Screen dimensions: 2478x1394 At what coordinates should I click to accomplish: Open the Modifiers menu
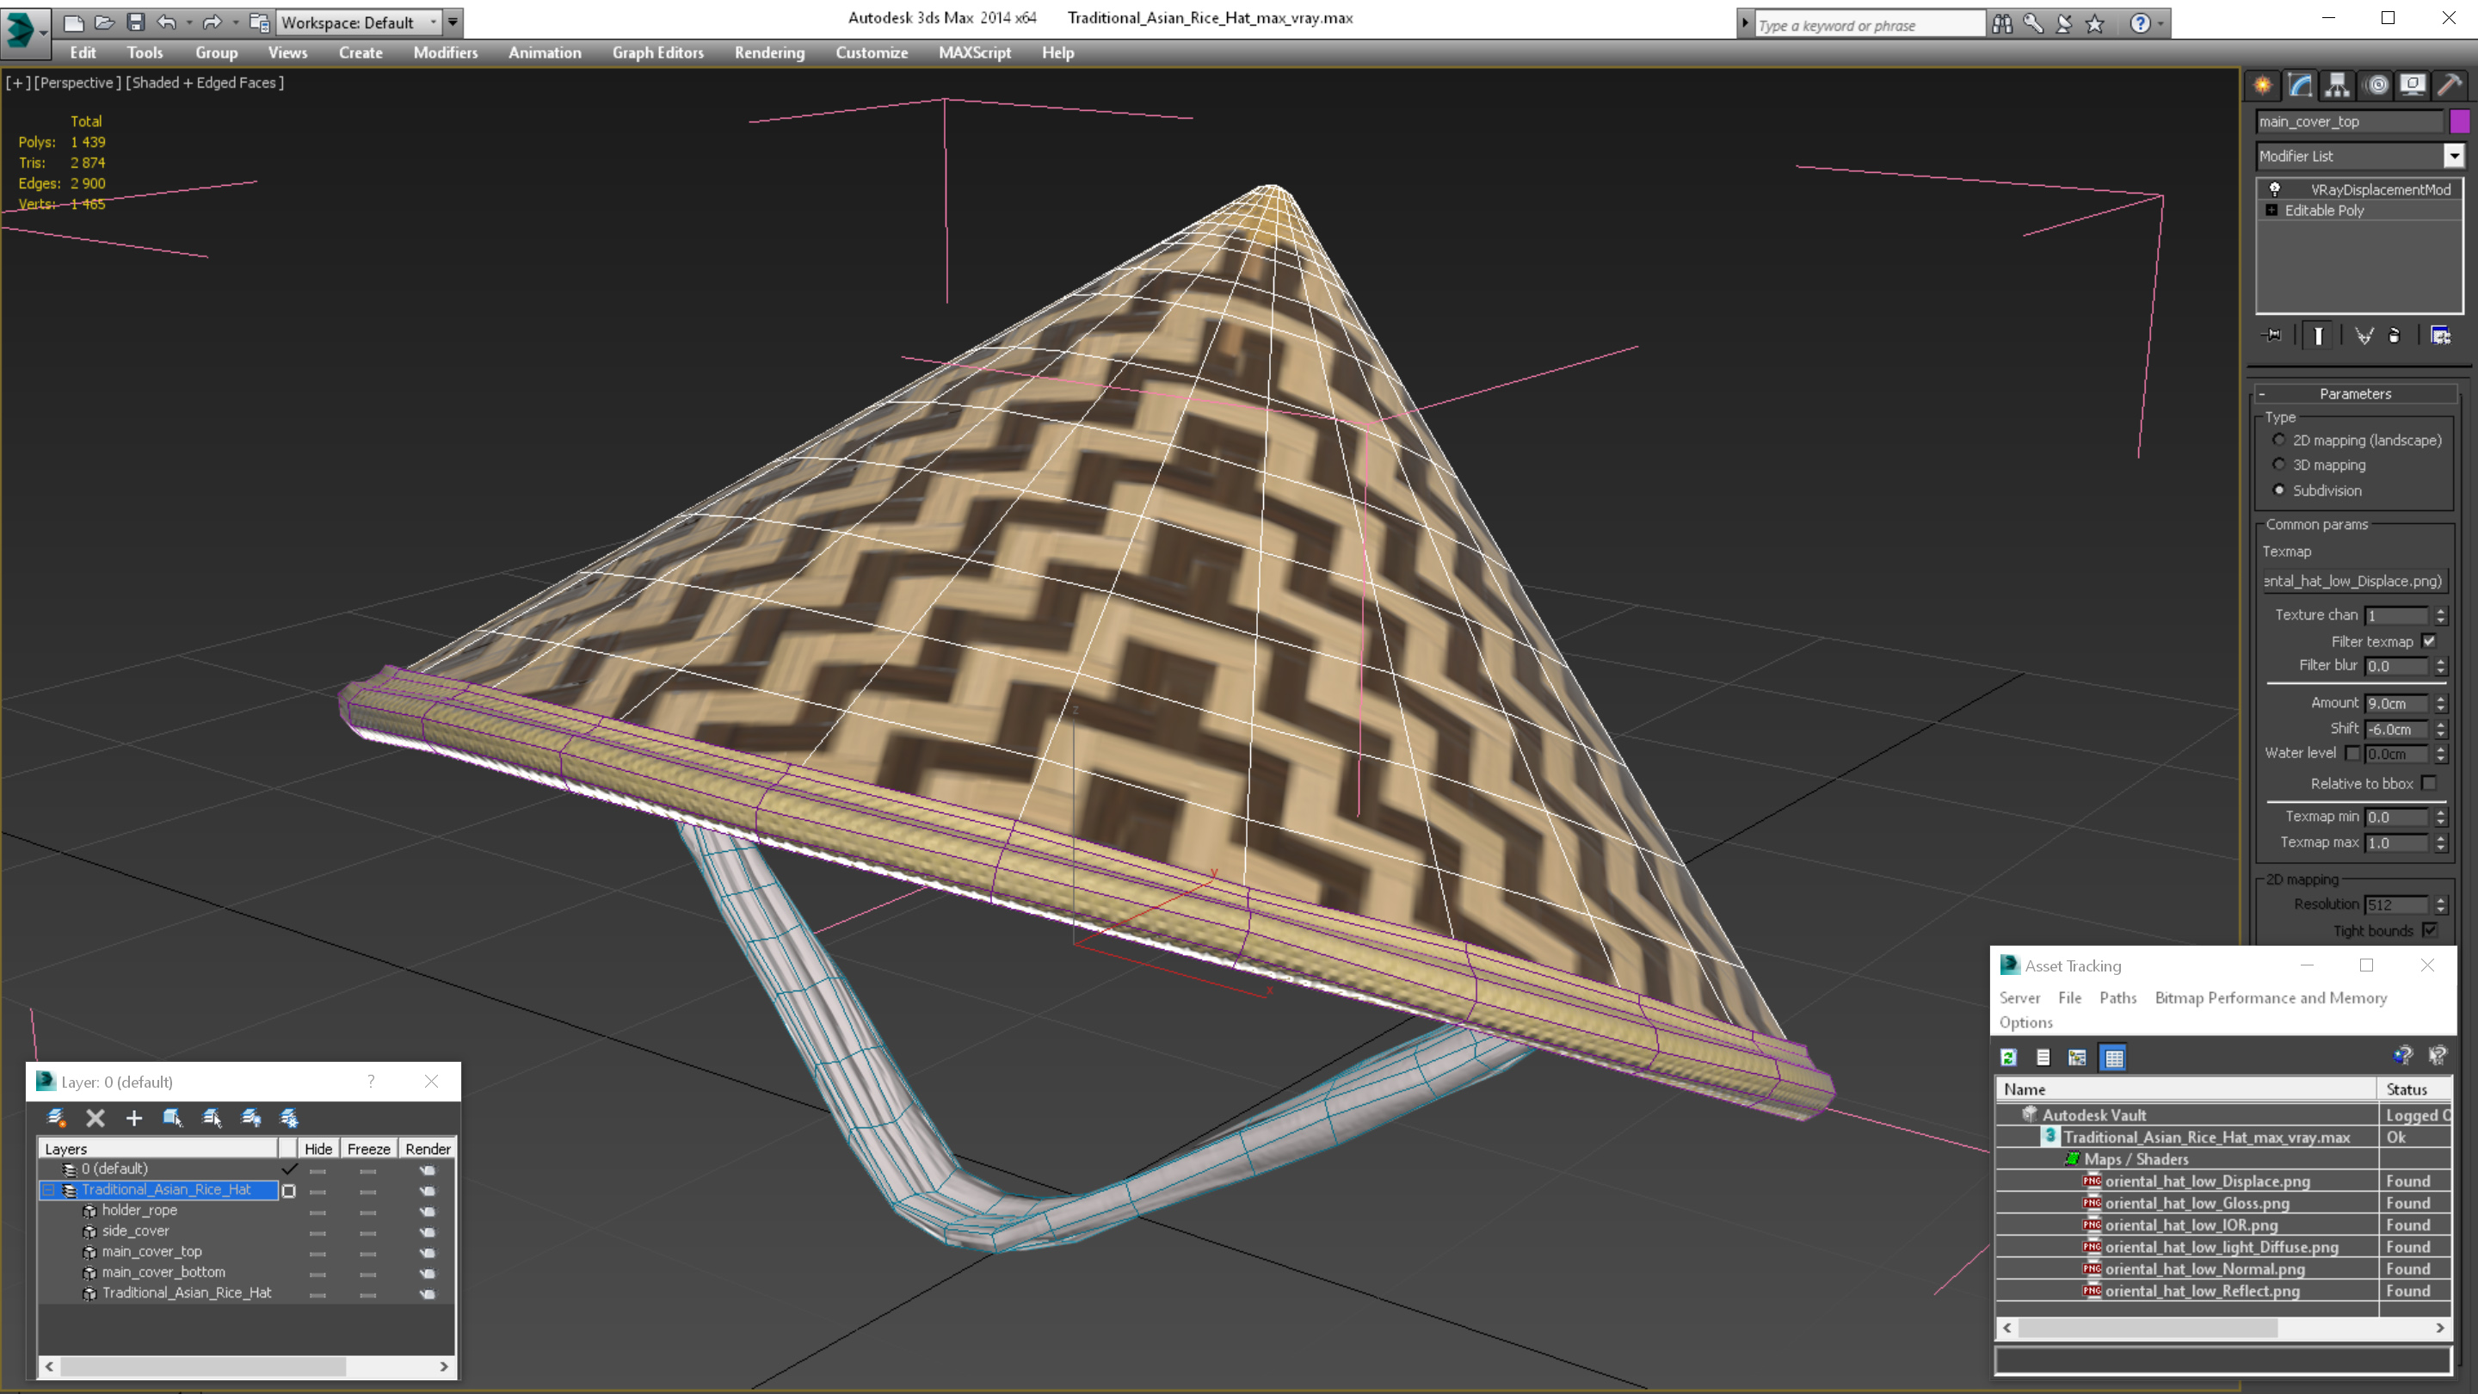click(x=446, y=52)
